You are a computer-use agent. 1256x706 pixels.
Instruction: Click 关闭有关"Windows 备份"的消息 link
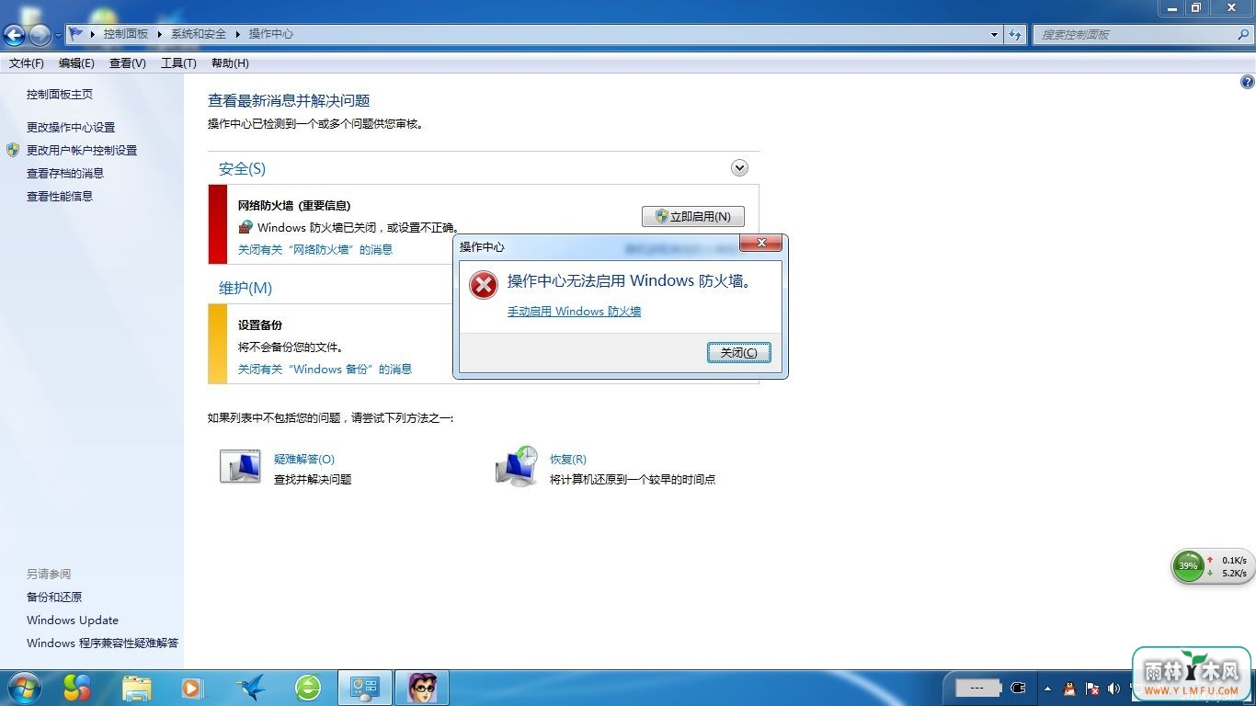(325, 369)
